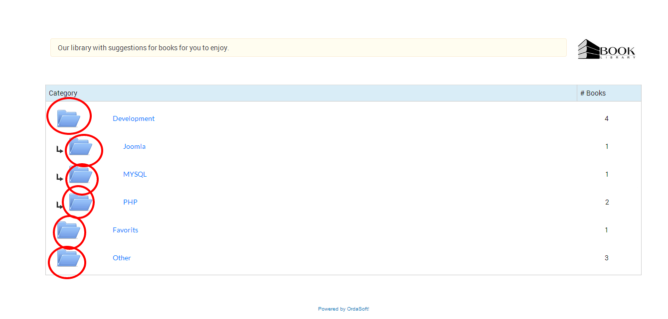Click the folder icon for Other category
668x319 pixels.
pos(68,258)
